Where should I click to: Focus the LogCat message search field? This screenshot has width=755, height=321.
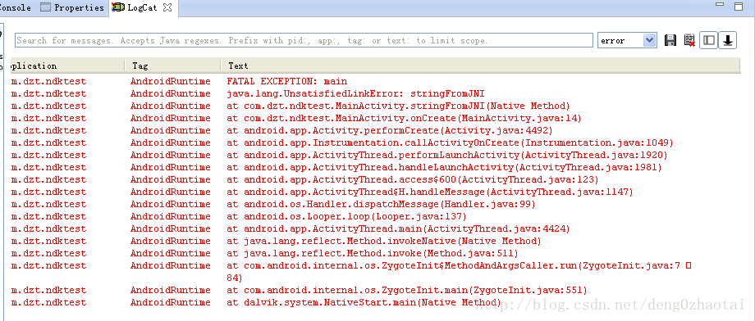pyautogui.click(x=304, y=40)
